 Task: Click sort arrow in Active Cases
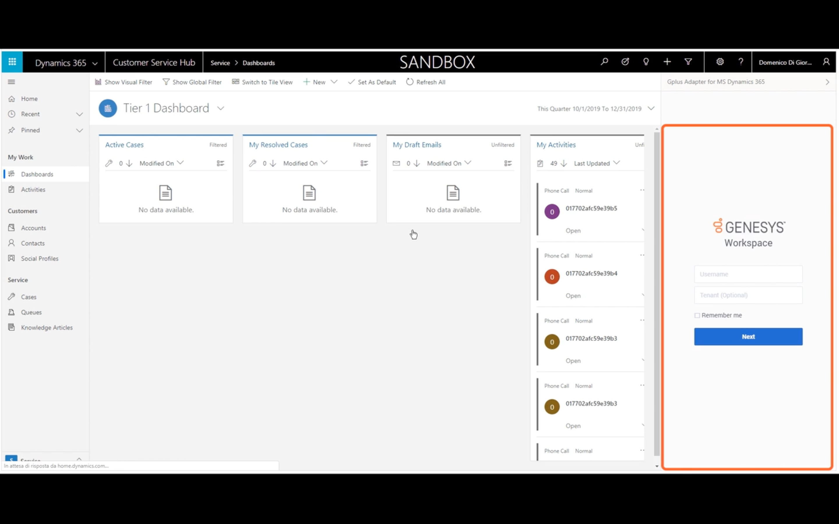(129, 163)
